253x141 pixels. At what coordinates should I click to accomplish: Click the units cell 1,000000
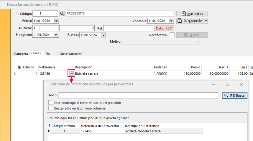(157, 74)
